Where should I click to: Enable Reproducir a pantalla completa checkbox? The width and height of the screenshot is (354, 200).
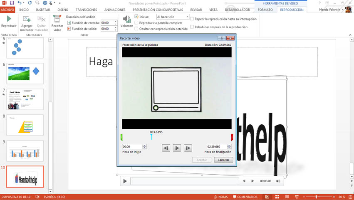136,23
